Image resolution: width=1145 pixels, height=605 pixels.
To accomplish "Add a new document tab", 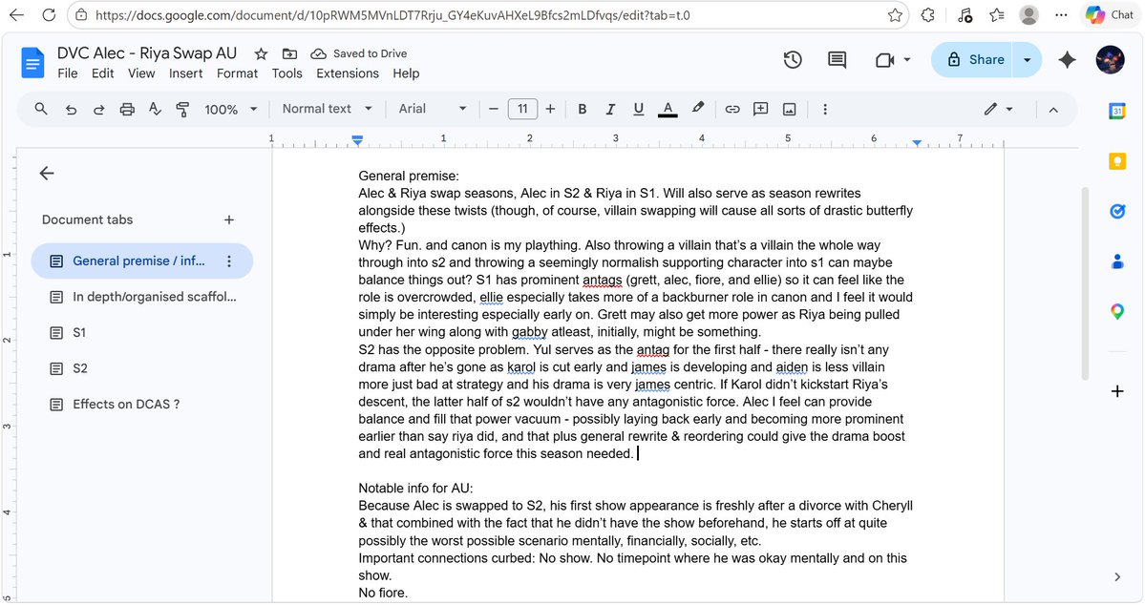I will coord(229,219).
